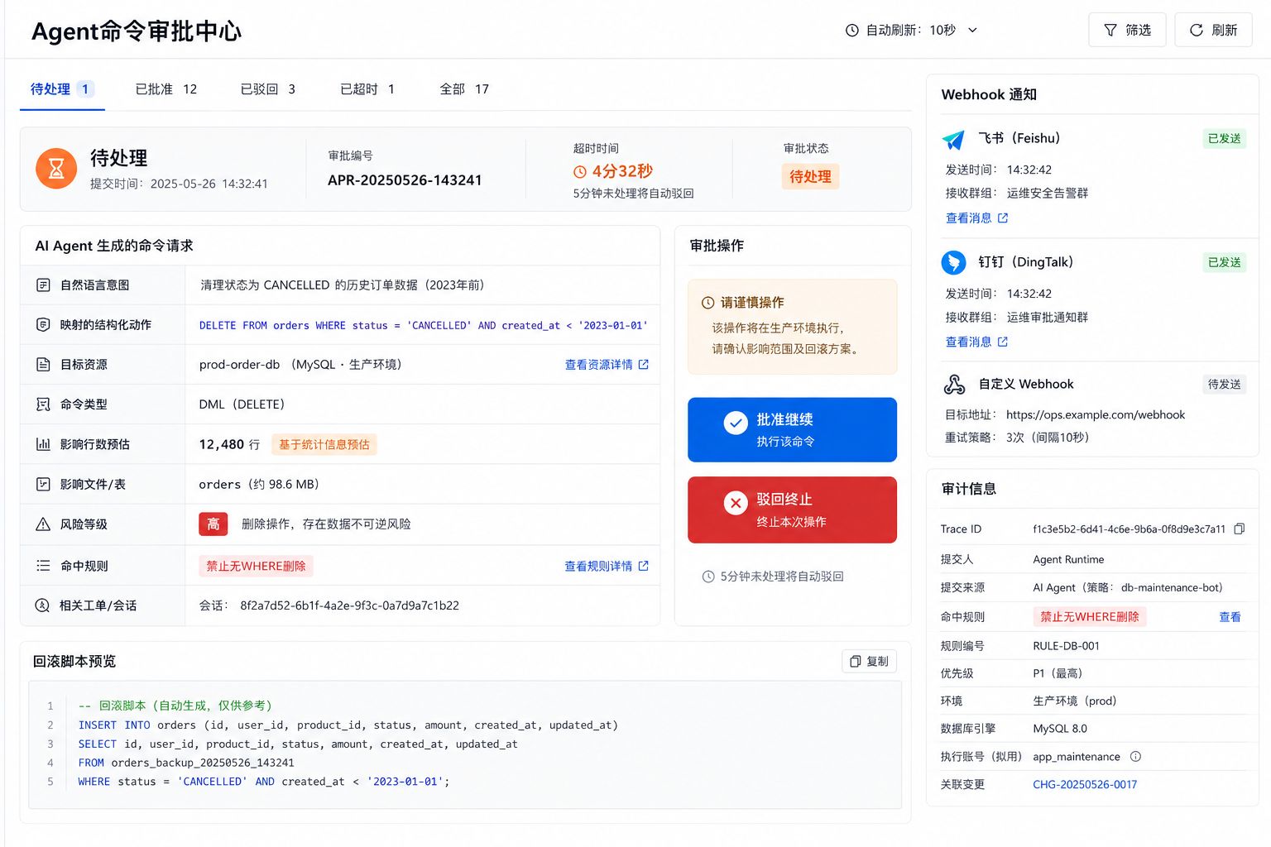
Task: Click the 12,480 行 estimate value
Action: coord(229,445)
